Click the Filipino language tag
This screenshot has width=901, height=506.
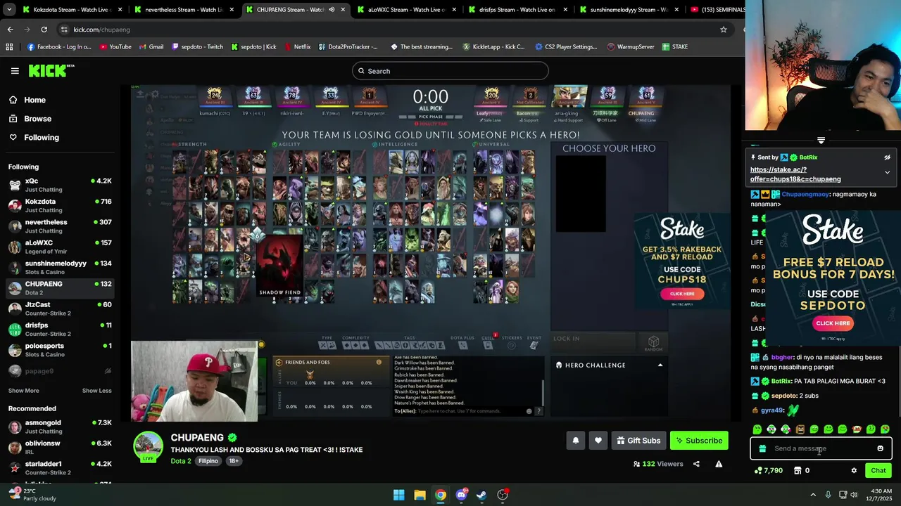(208, 461)
